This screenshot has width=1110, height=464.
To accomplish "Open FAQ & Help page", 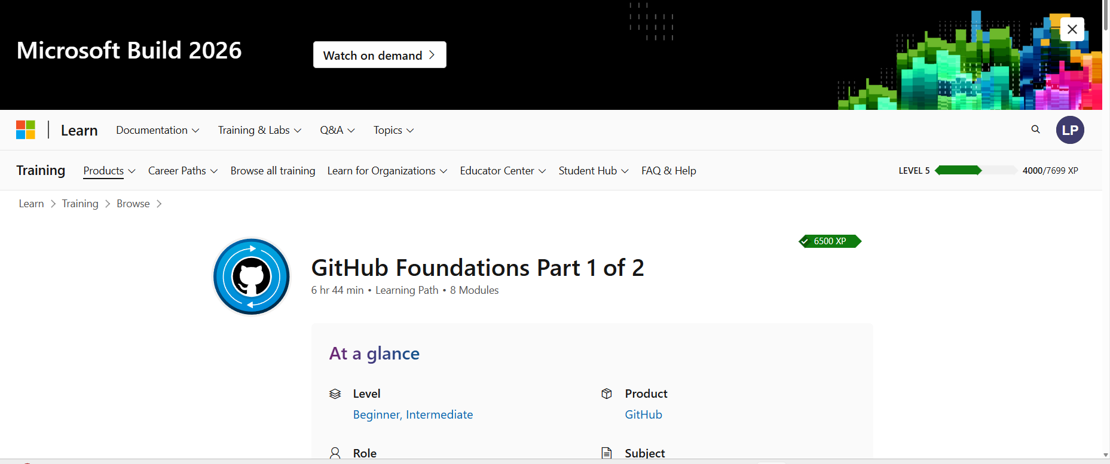I will pos(669,171).
